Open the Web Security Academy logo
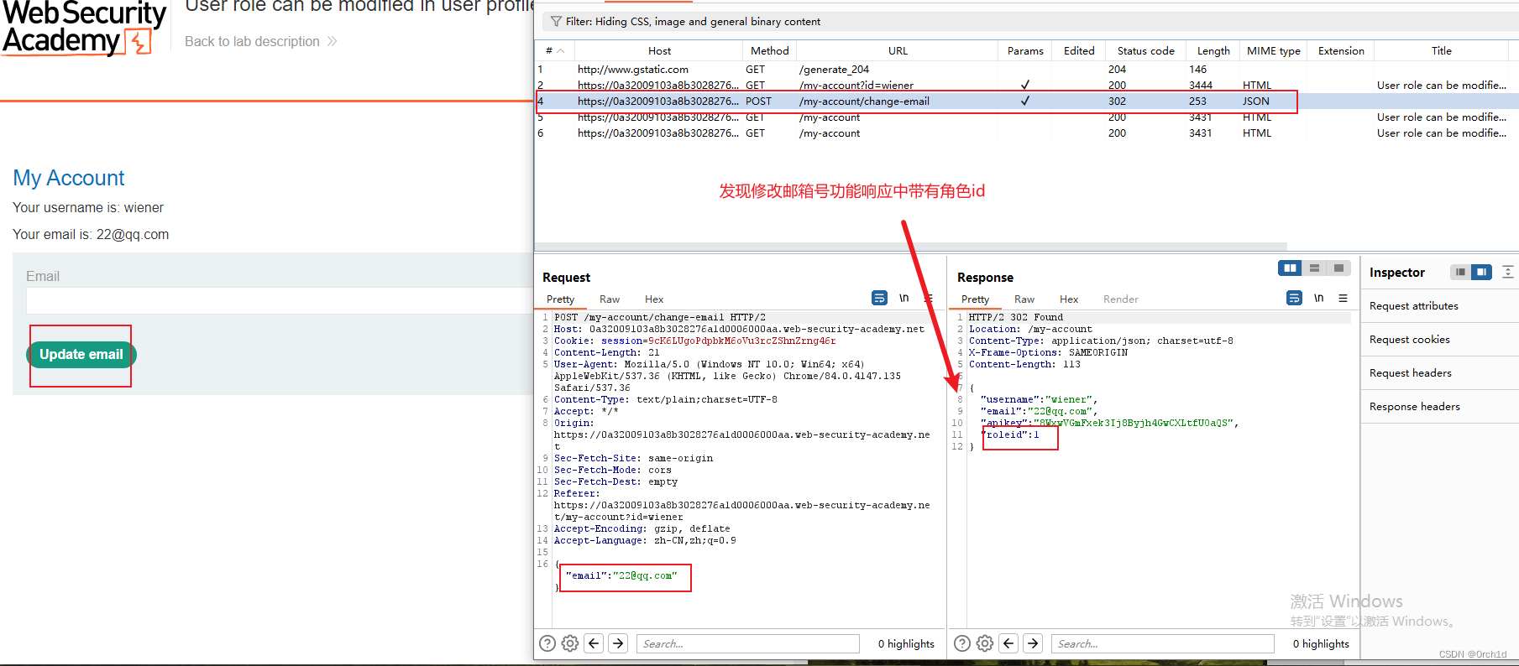The height and width of the screenshot is (666, 1519). pyautogui.click(x=84, y=28)
